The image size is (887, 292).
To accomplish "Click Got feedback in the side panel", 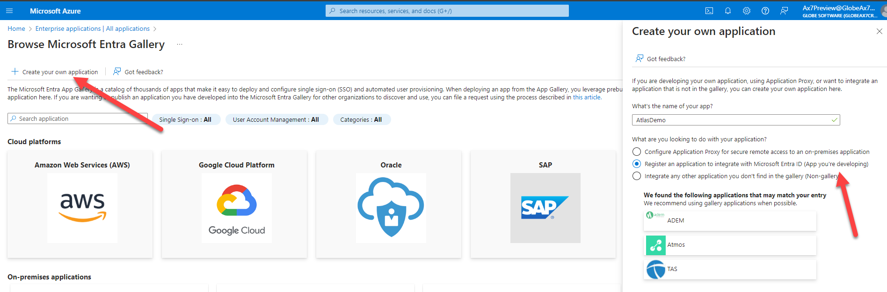I will pos(661,59).
